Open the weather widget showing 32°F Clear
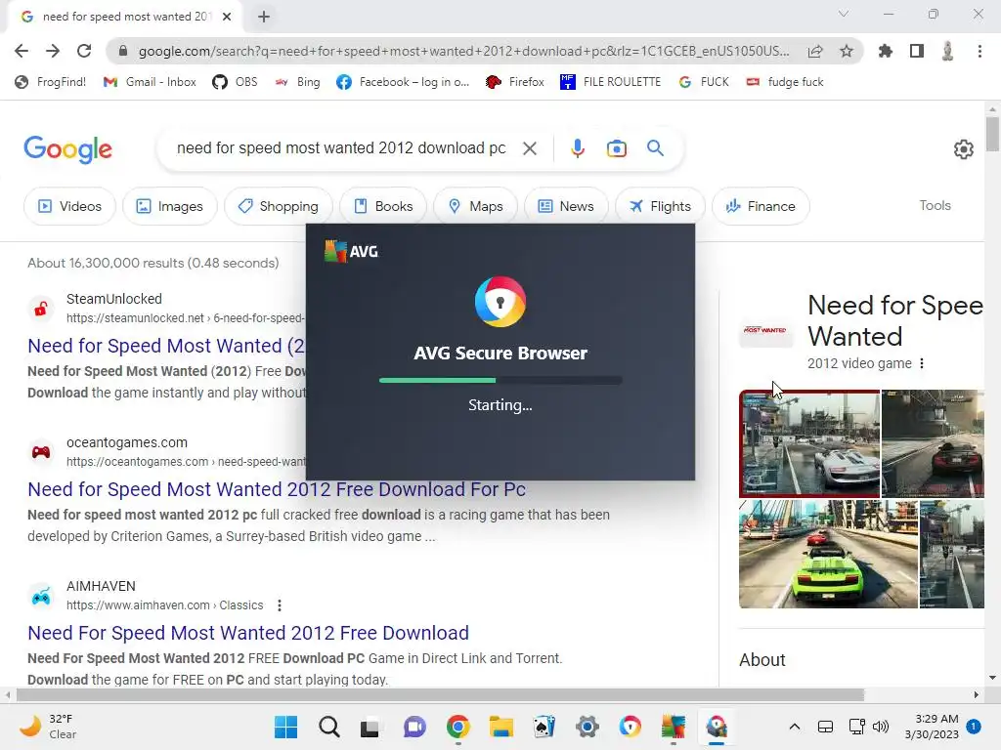 coord(49,727)
